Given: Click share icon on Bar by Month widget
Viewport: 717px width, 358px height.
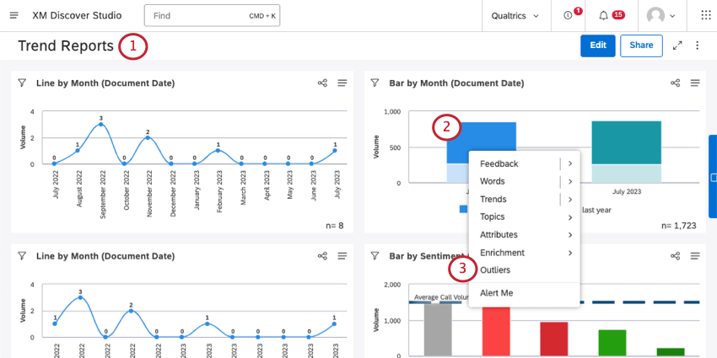Looking at the screenshot, I should click(x=676, y=83).
